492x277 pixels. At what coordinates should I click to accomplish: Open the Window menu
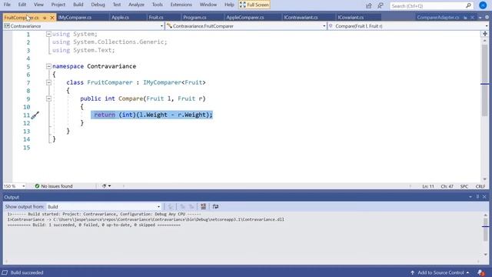(x=208, y=5)
